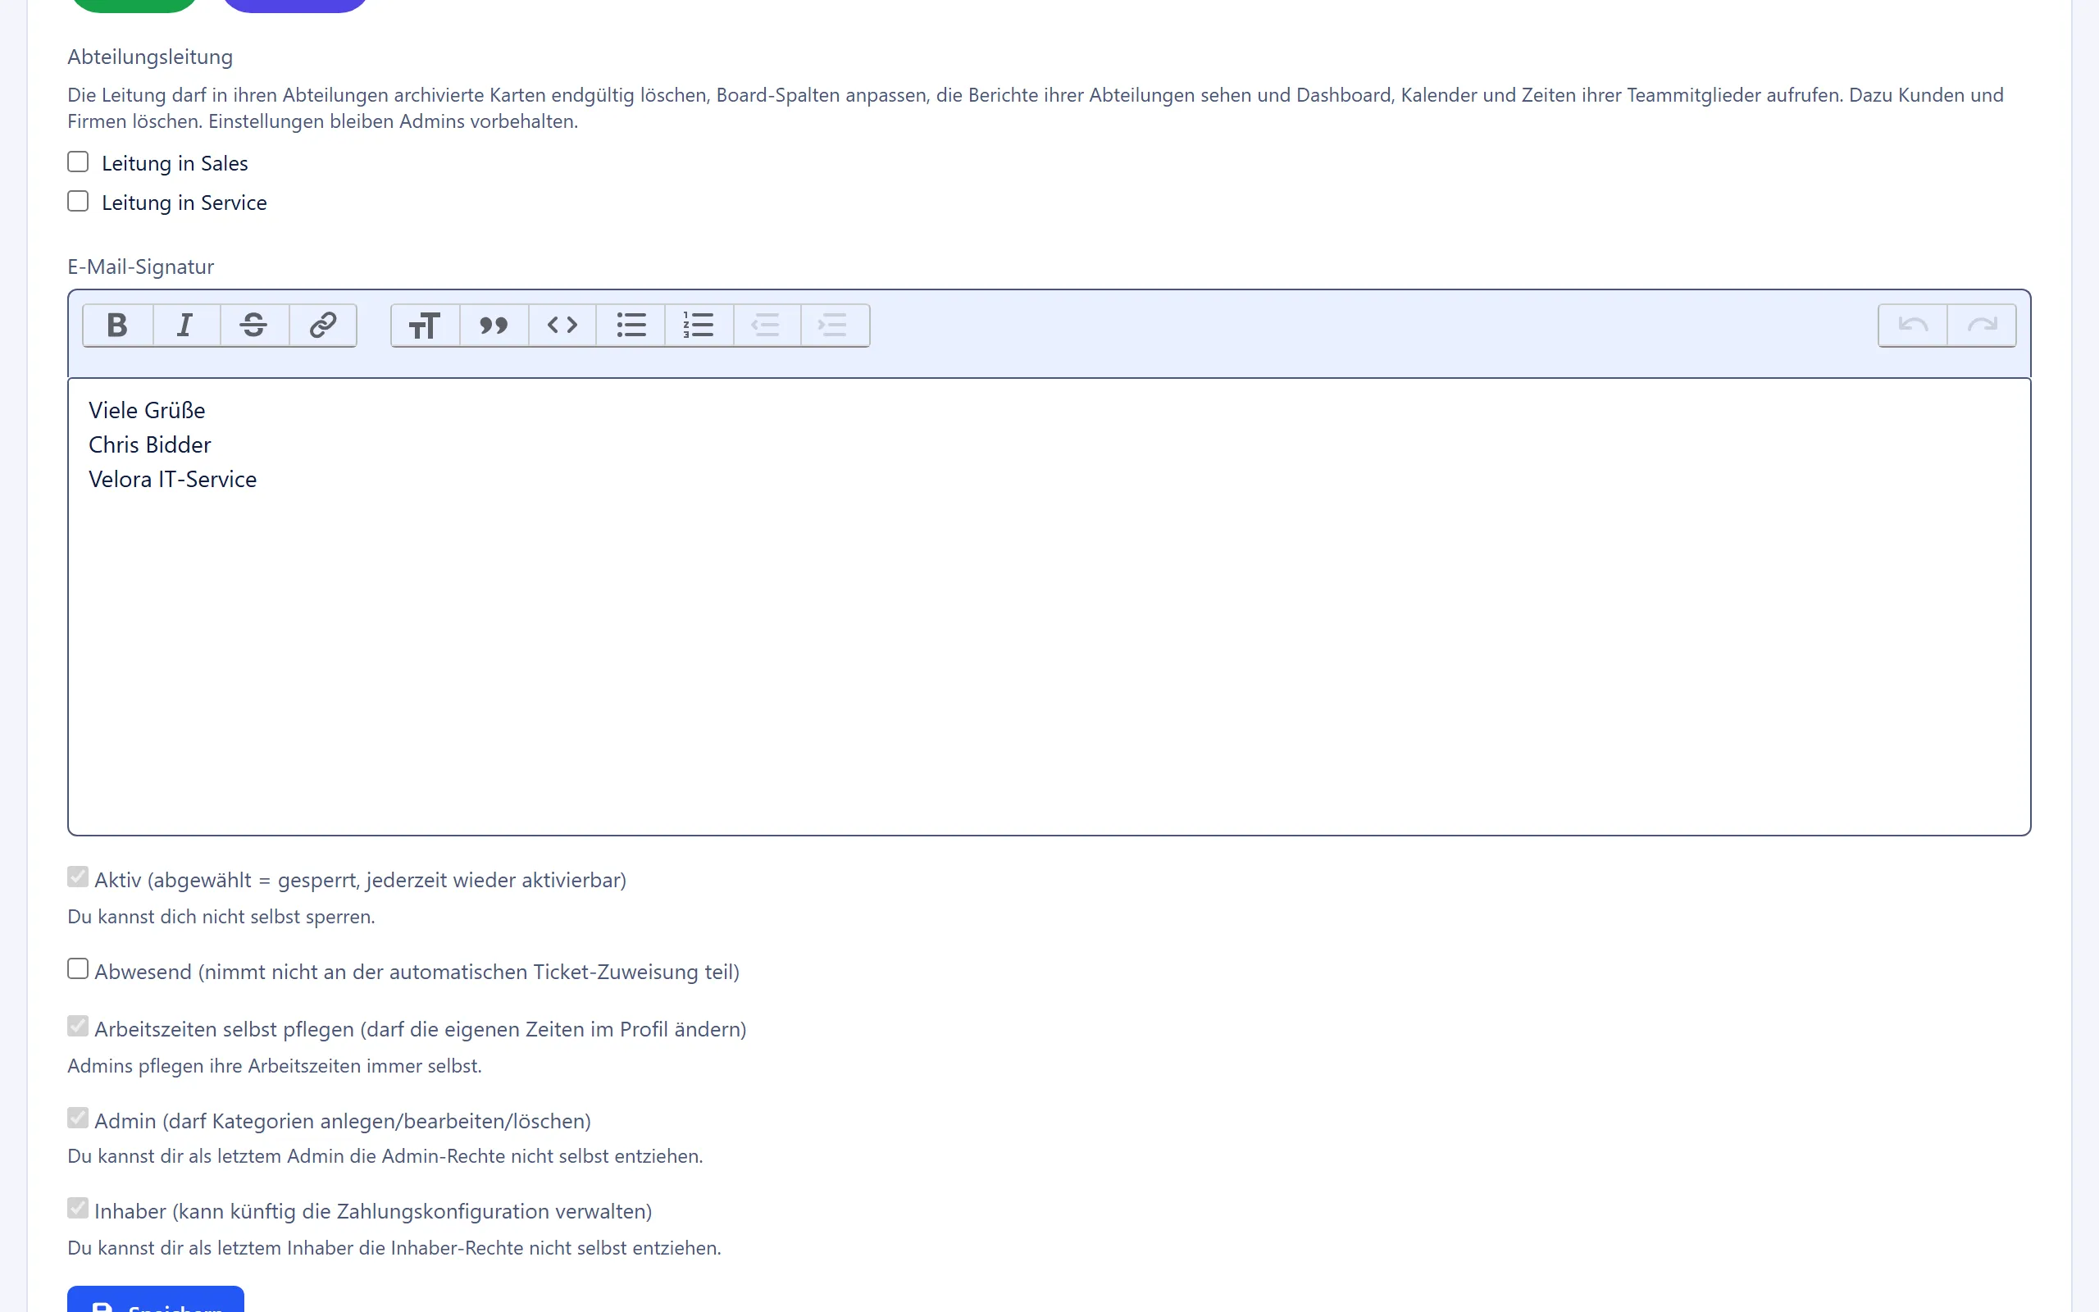
Task: Redo change in signature editor
Action: point(1982,326)
